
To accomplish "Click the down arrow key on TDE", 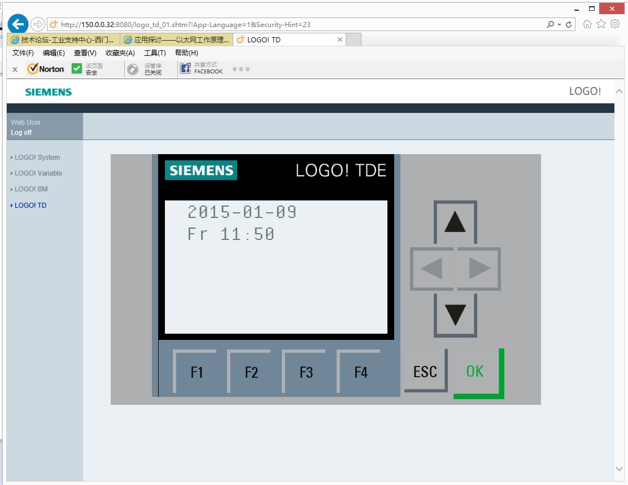I will click(x=455, y=315).
